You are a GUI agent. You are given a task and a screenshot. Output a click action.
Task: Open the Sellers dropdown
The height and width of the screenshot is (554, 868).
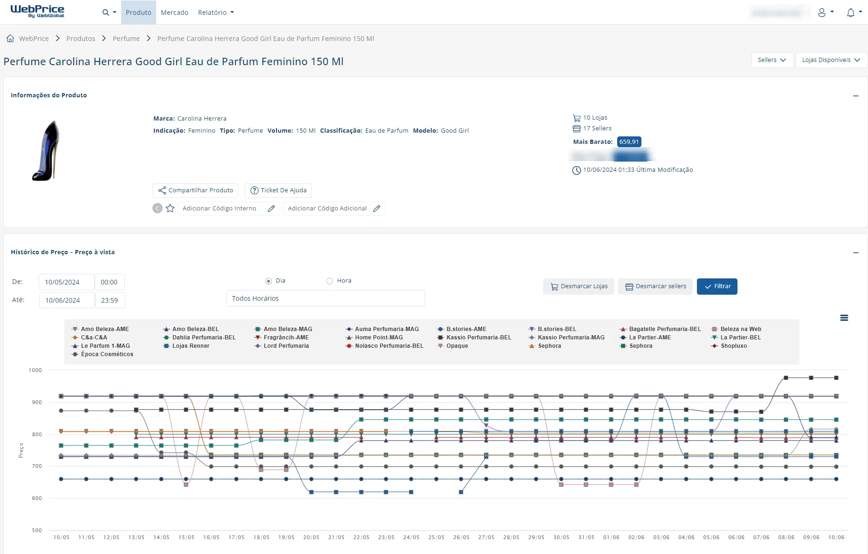(772, 60)
